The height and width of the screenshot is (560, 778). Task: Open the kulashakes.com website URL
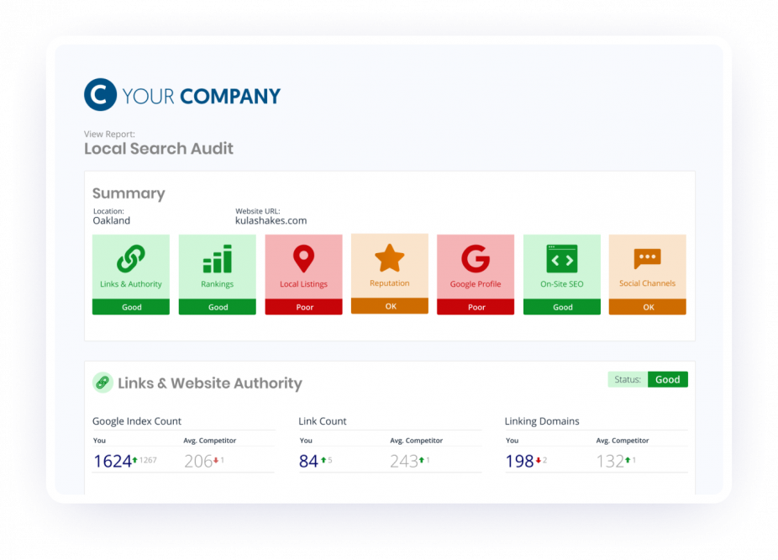coord(271,220)
